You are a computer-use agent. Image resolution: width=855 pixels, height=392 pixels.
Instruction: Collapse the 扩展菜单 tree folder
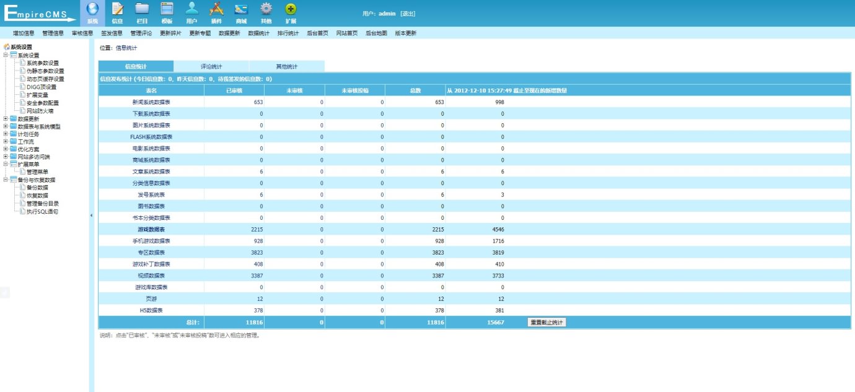pos(6,164)
